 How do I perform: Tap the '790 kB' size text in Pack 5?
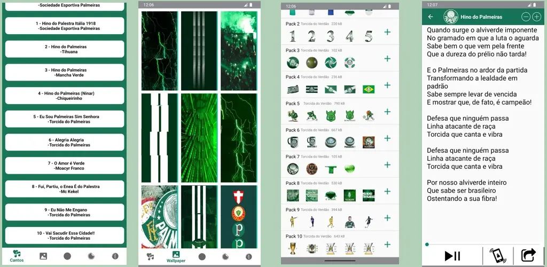[x=339, y=104]
